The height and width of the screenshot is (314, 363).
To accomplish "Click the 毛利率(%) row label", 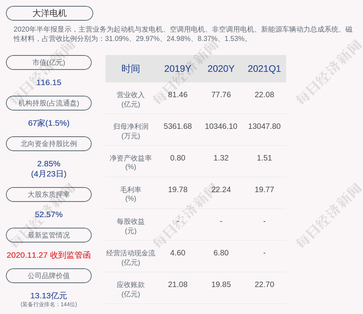I will (130, 194).
